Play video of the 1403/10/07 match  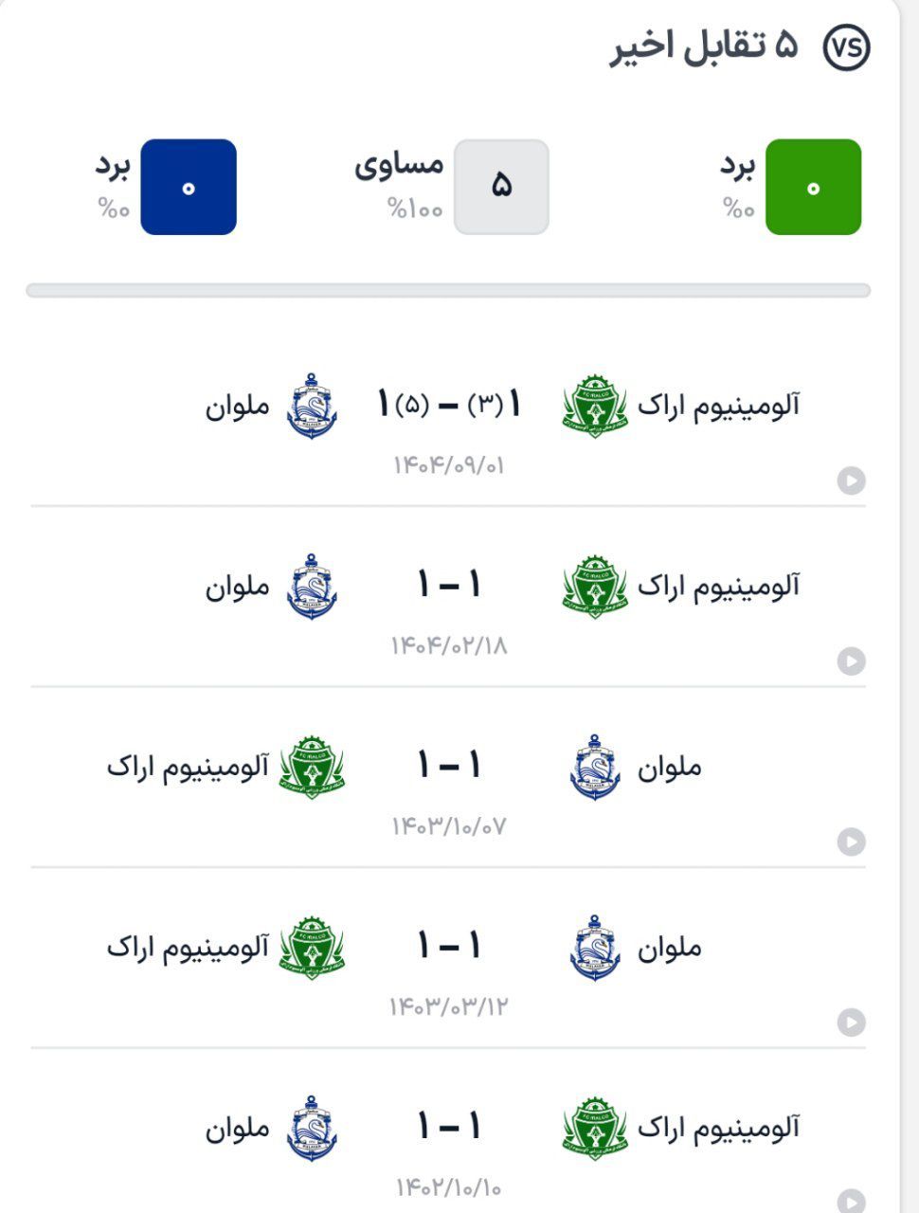(x=851, y=842)
